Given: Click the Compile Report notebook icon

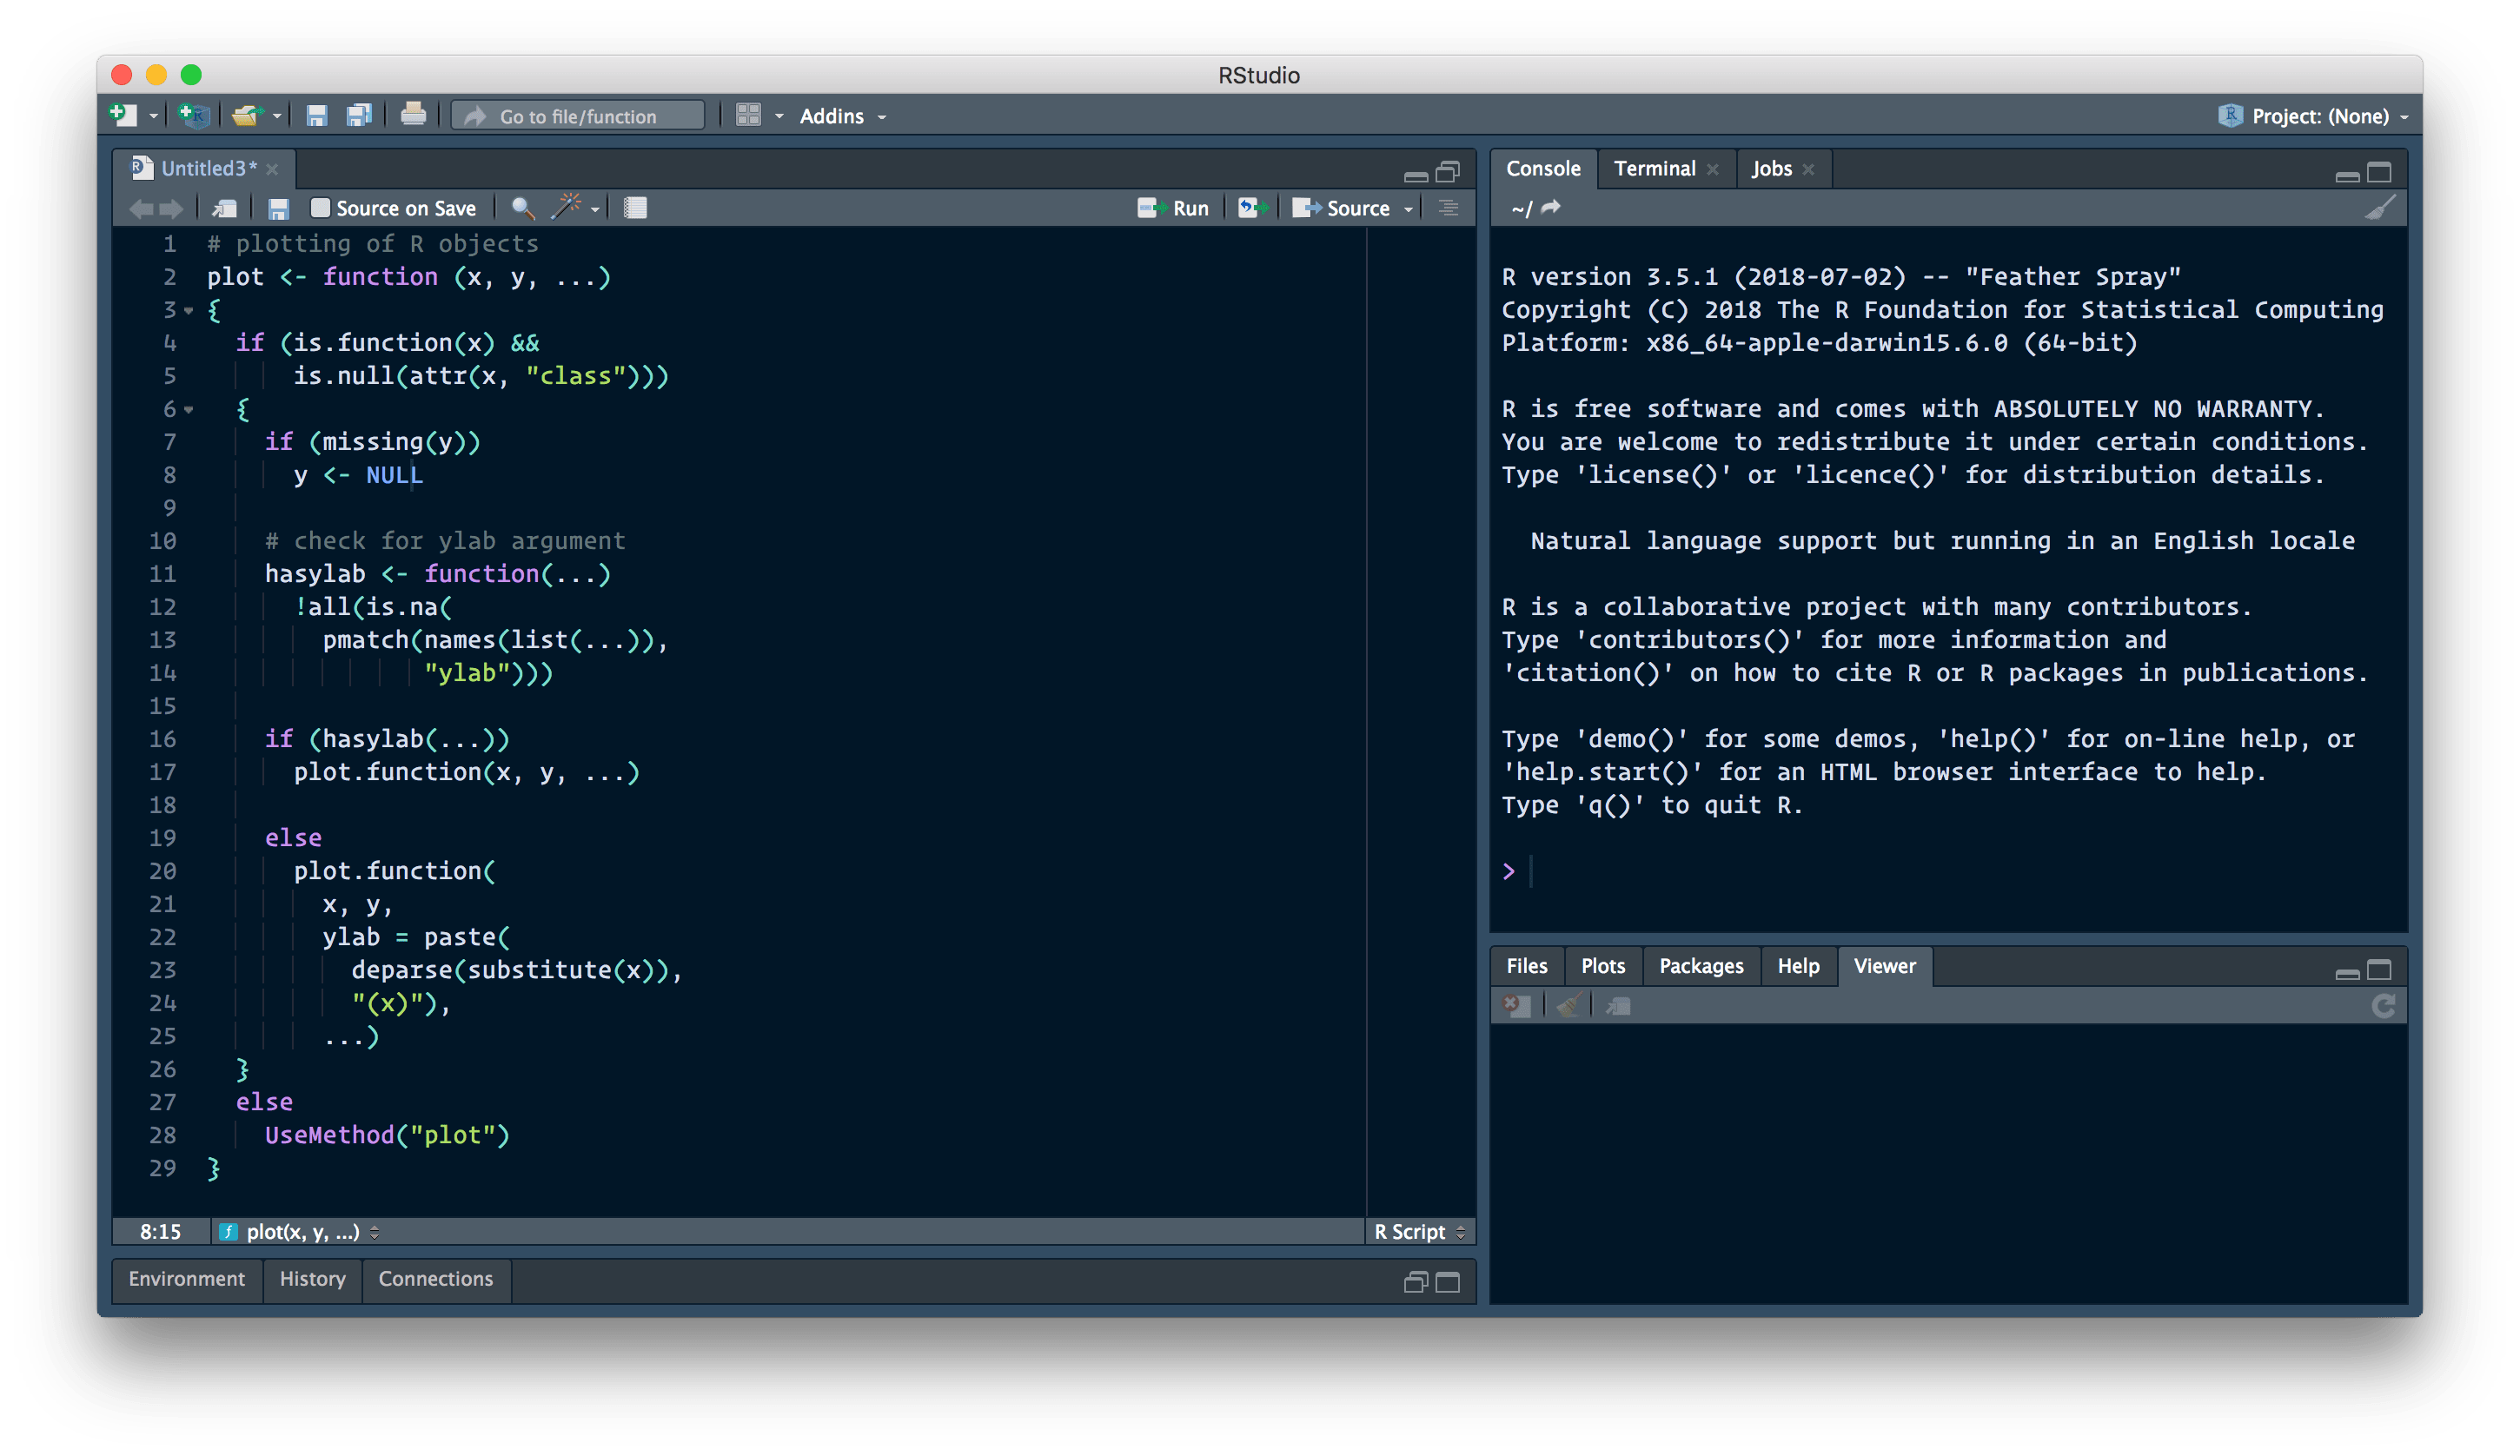Looking at the screenshot, I should pos(635,208).
